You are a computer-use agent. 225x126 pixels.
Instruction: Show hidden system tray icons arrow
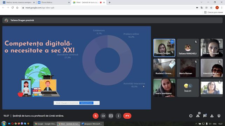click(x=196, y=124)
